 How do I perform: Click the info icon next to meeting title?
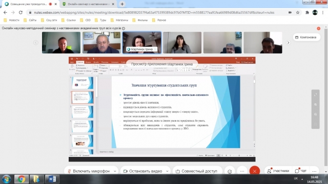pyautogui.click(x=124, y=29)
